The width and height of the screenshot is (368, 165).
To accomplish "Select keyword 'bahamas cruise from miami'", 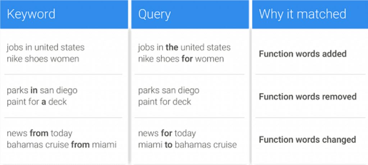I will coord(61,145).
